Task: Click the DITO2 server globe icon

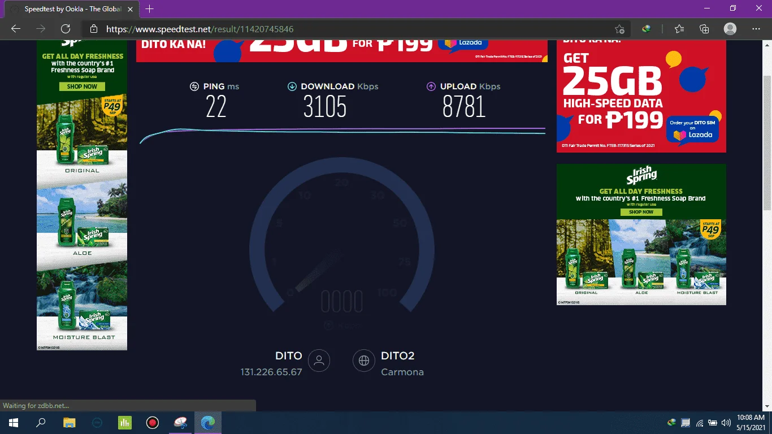Action: pos(364,360)
